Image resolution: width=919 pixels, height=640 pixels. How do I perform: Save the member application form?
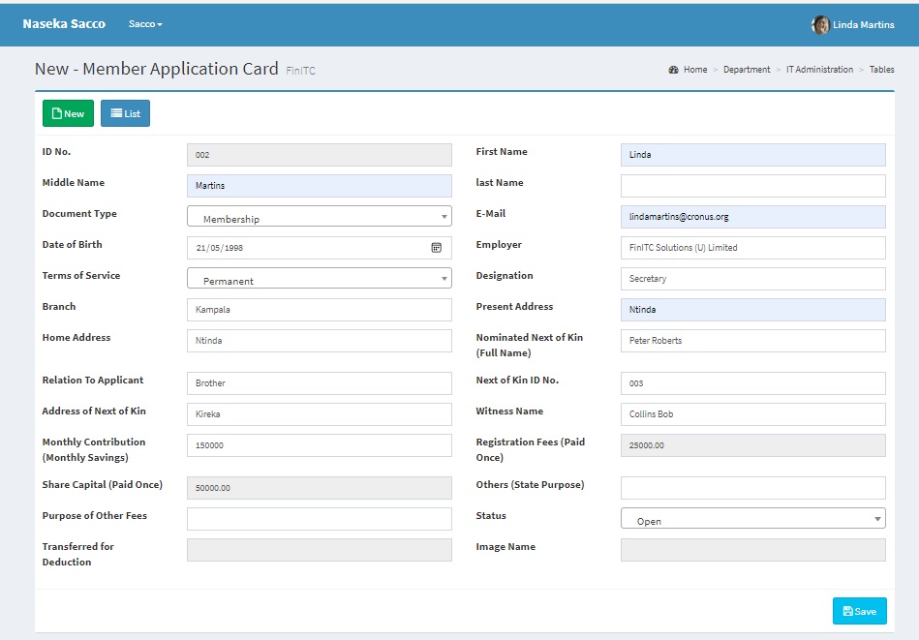(859, 611)
